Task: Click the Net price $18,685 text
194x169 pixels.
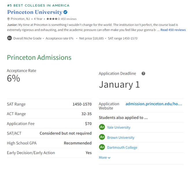Action: click(x=91, y=38)
